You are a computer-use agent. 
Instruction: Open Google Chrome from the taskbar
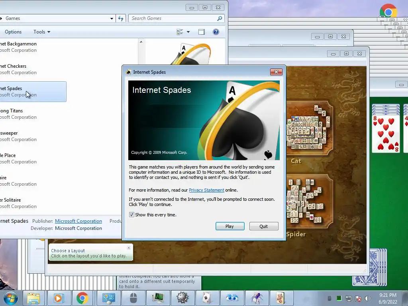(x=83, y=298)
